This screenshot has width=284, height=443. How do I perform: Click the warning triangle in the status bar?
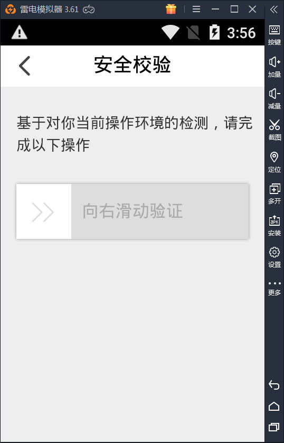click(x=19, y=32)
